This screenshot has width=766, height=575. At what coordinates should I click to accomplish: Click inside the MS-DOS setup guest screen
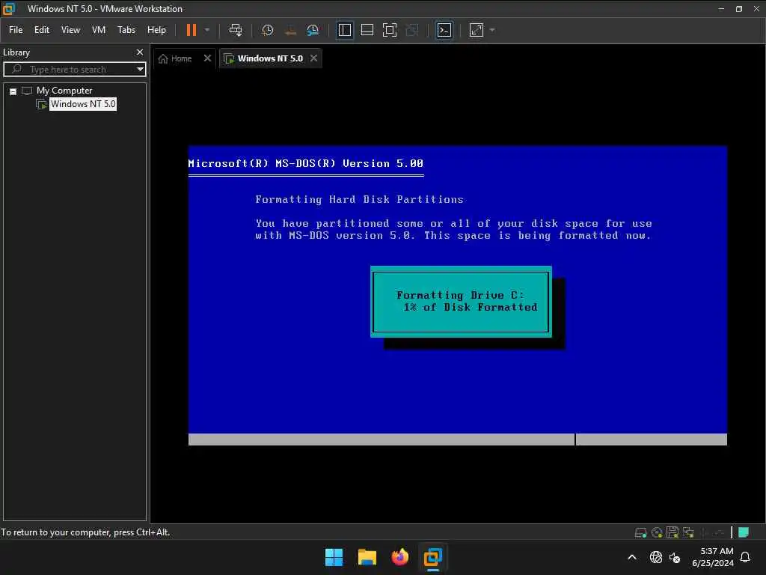pos(458,295)
